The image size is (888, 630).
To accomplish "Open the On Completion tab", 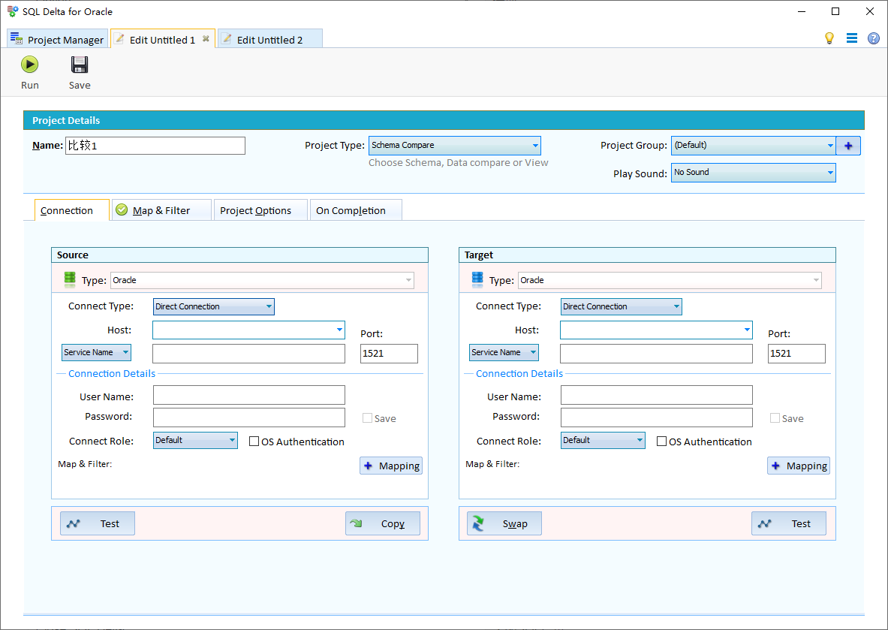I will pyautogui.click(x=356, y=210).
